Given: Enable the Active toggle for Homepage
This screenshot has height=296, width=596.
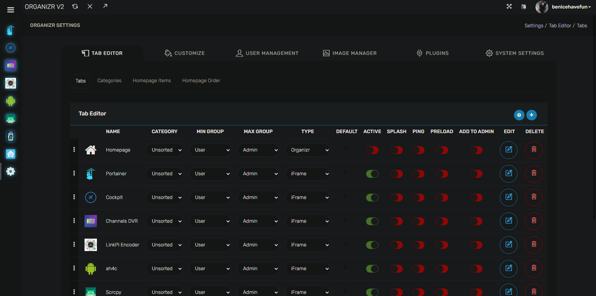Looking at the screenshot, I should (372, 150).
